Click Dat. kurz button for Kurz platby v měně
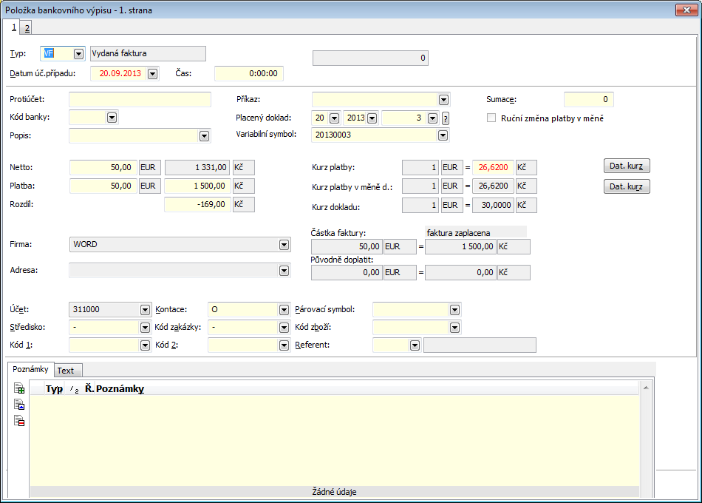This screenshot has height=503, width=702. [627, 186]
